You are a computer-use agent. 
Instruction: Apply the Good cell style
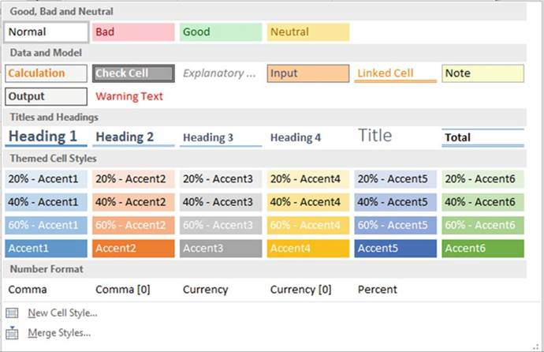pos(221,32)
